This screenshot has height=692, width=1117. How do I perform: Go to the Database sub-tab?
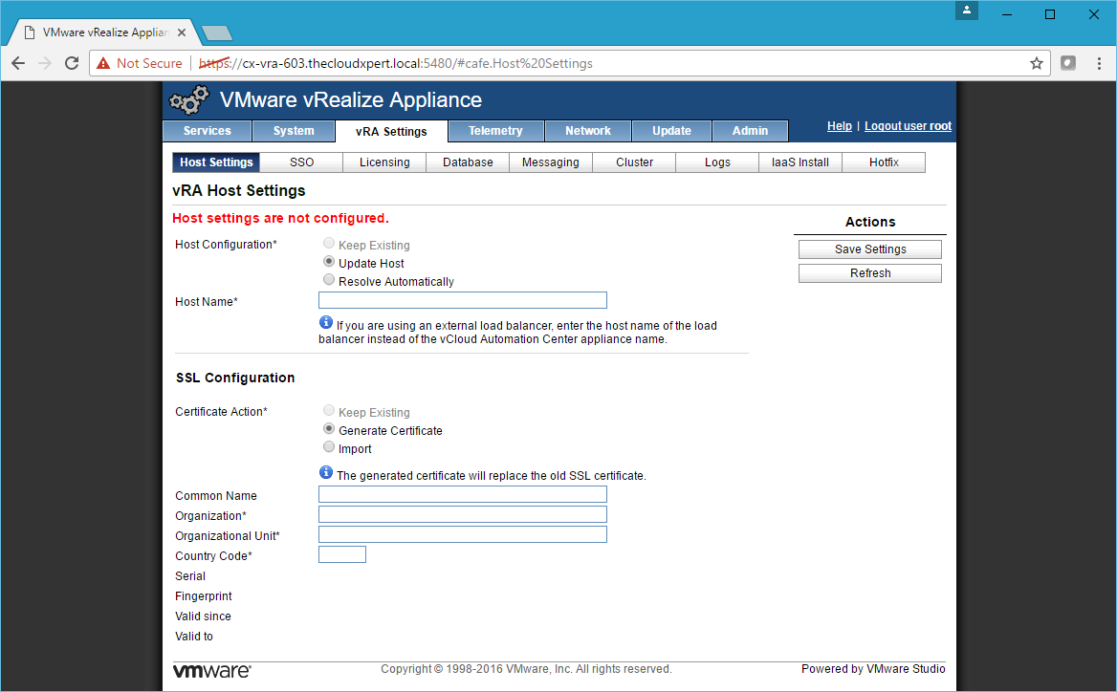pos(468,162)
